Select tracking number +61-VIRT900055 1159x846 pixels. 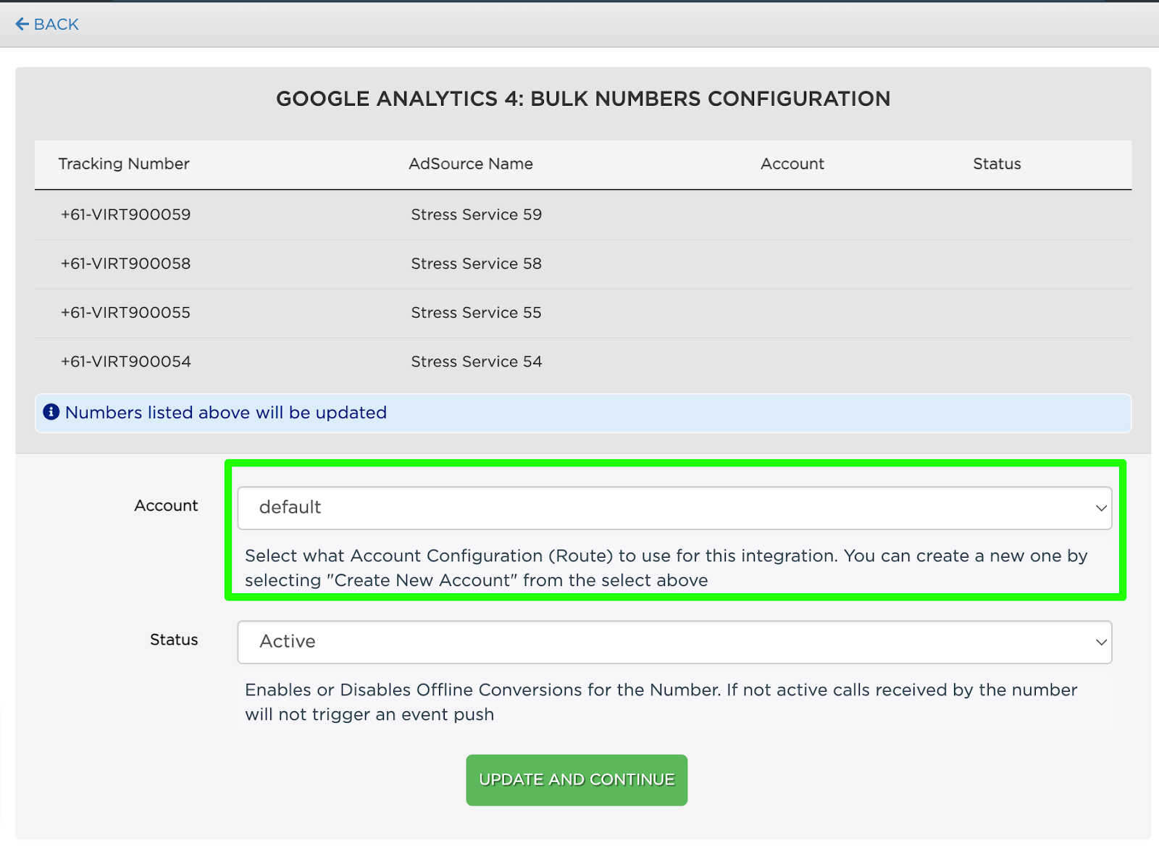point(126,313)
